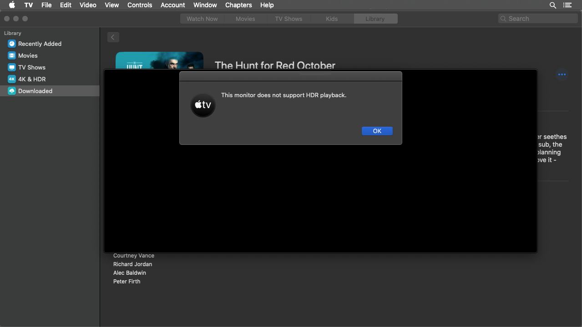
Task: Click the search magnifier icon
Action: click(503, 19)
